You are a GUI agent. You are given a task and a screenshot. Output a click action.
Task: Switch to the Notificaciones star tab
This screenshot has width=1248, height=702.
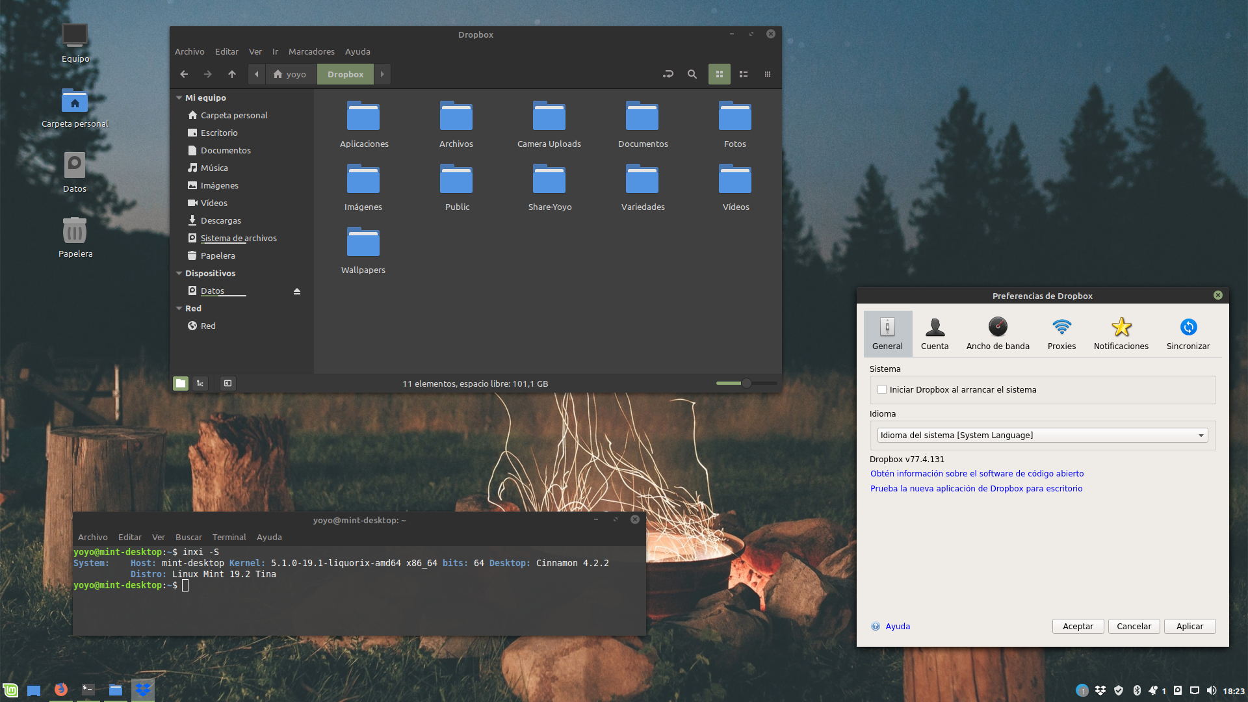(1121, 333)
